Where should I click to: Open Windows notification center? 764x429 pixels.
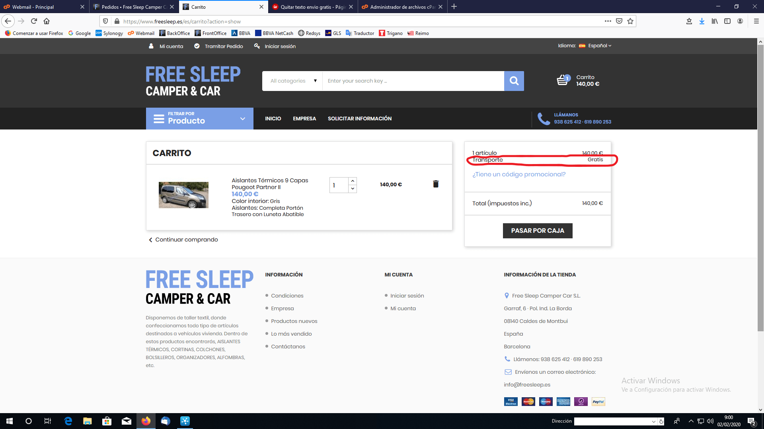752,421
